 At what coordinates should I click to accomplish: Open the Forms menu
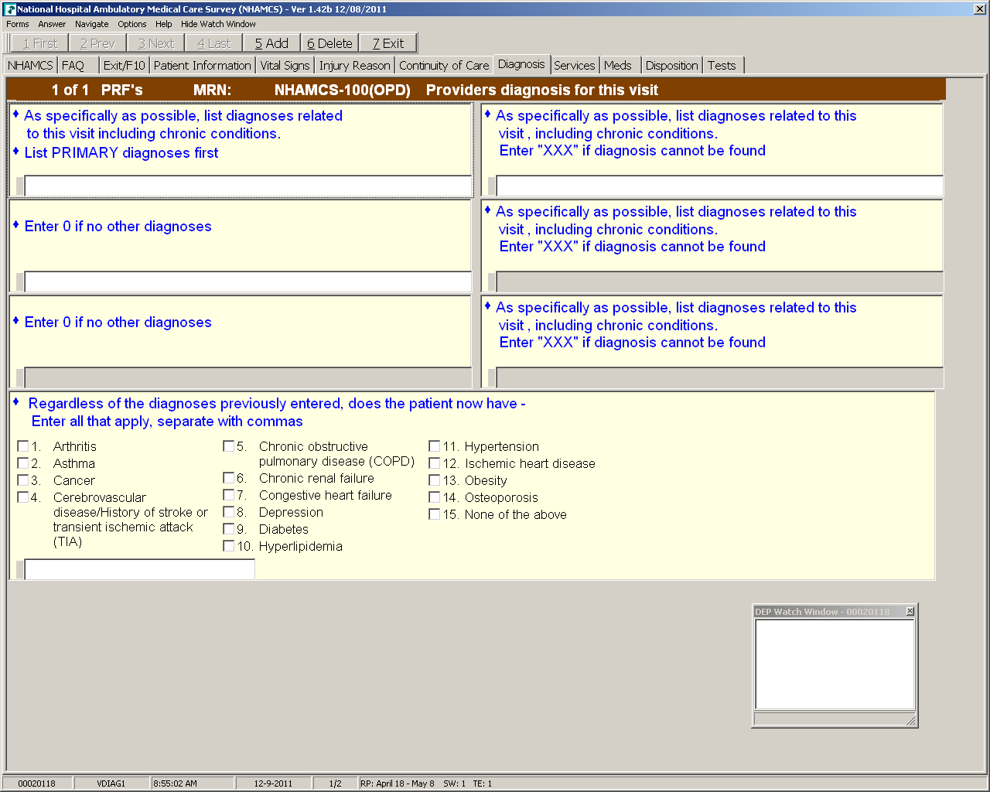[x=18, y=24]
